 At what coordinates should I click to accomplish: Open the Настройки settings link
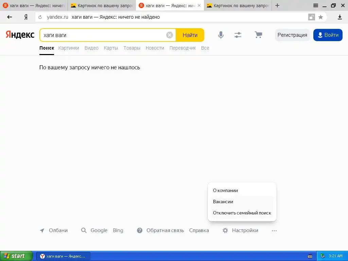pos(245,230)
